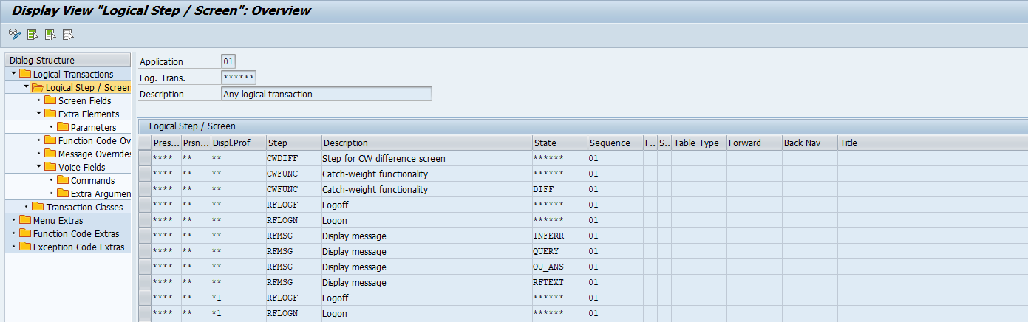Click the Select All toolbar icon
Image resolution: width=1028 pixels, height=322 pixels.
click(33, 34)
